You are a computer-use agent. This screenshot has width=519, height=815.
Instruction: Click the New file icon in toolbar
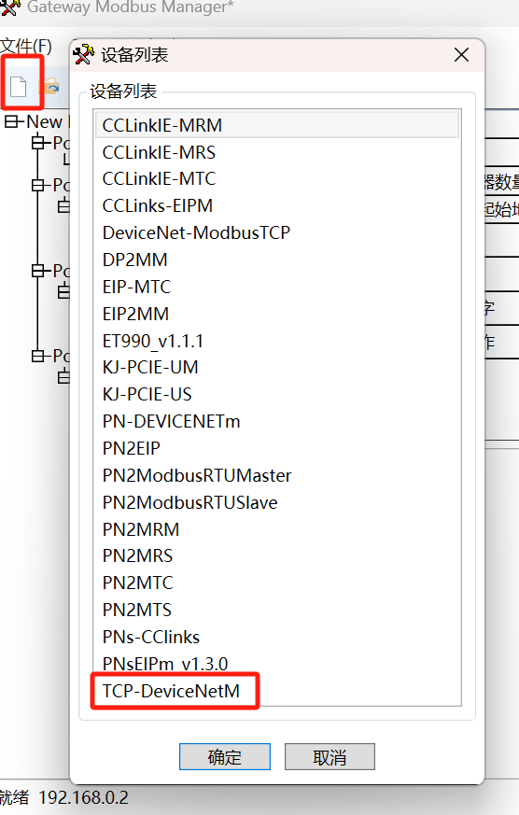[19, 86]
